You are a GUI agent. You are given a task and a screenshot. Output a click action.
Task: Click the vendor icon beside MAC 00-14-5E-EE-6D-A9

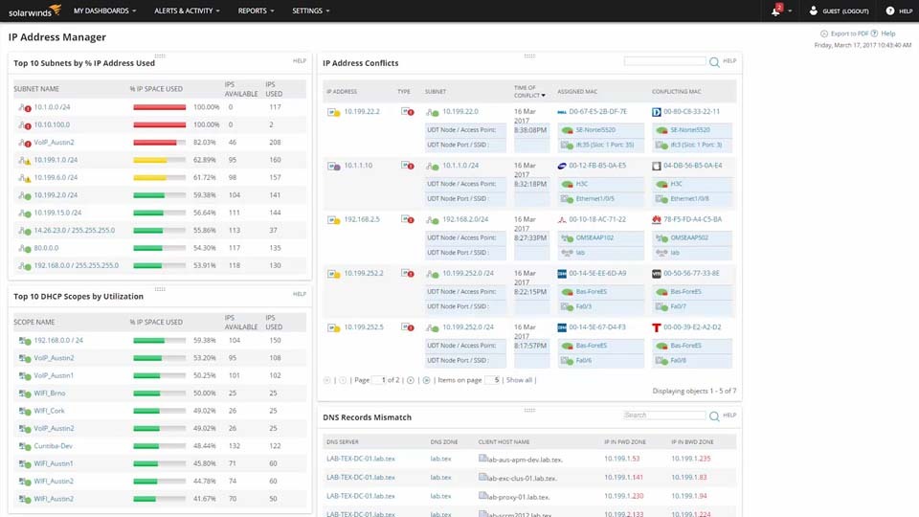click(562, 274)
